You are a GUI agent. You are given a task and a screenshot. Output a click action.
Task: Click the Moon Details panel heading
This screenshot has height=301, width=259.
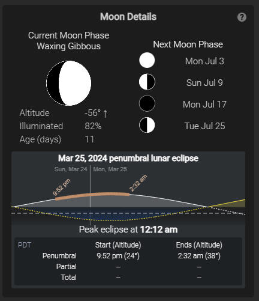click(x=128, y=17)
